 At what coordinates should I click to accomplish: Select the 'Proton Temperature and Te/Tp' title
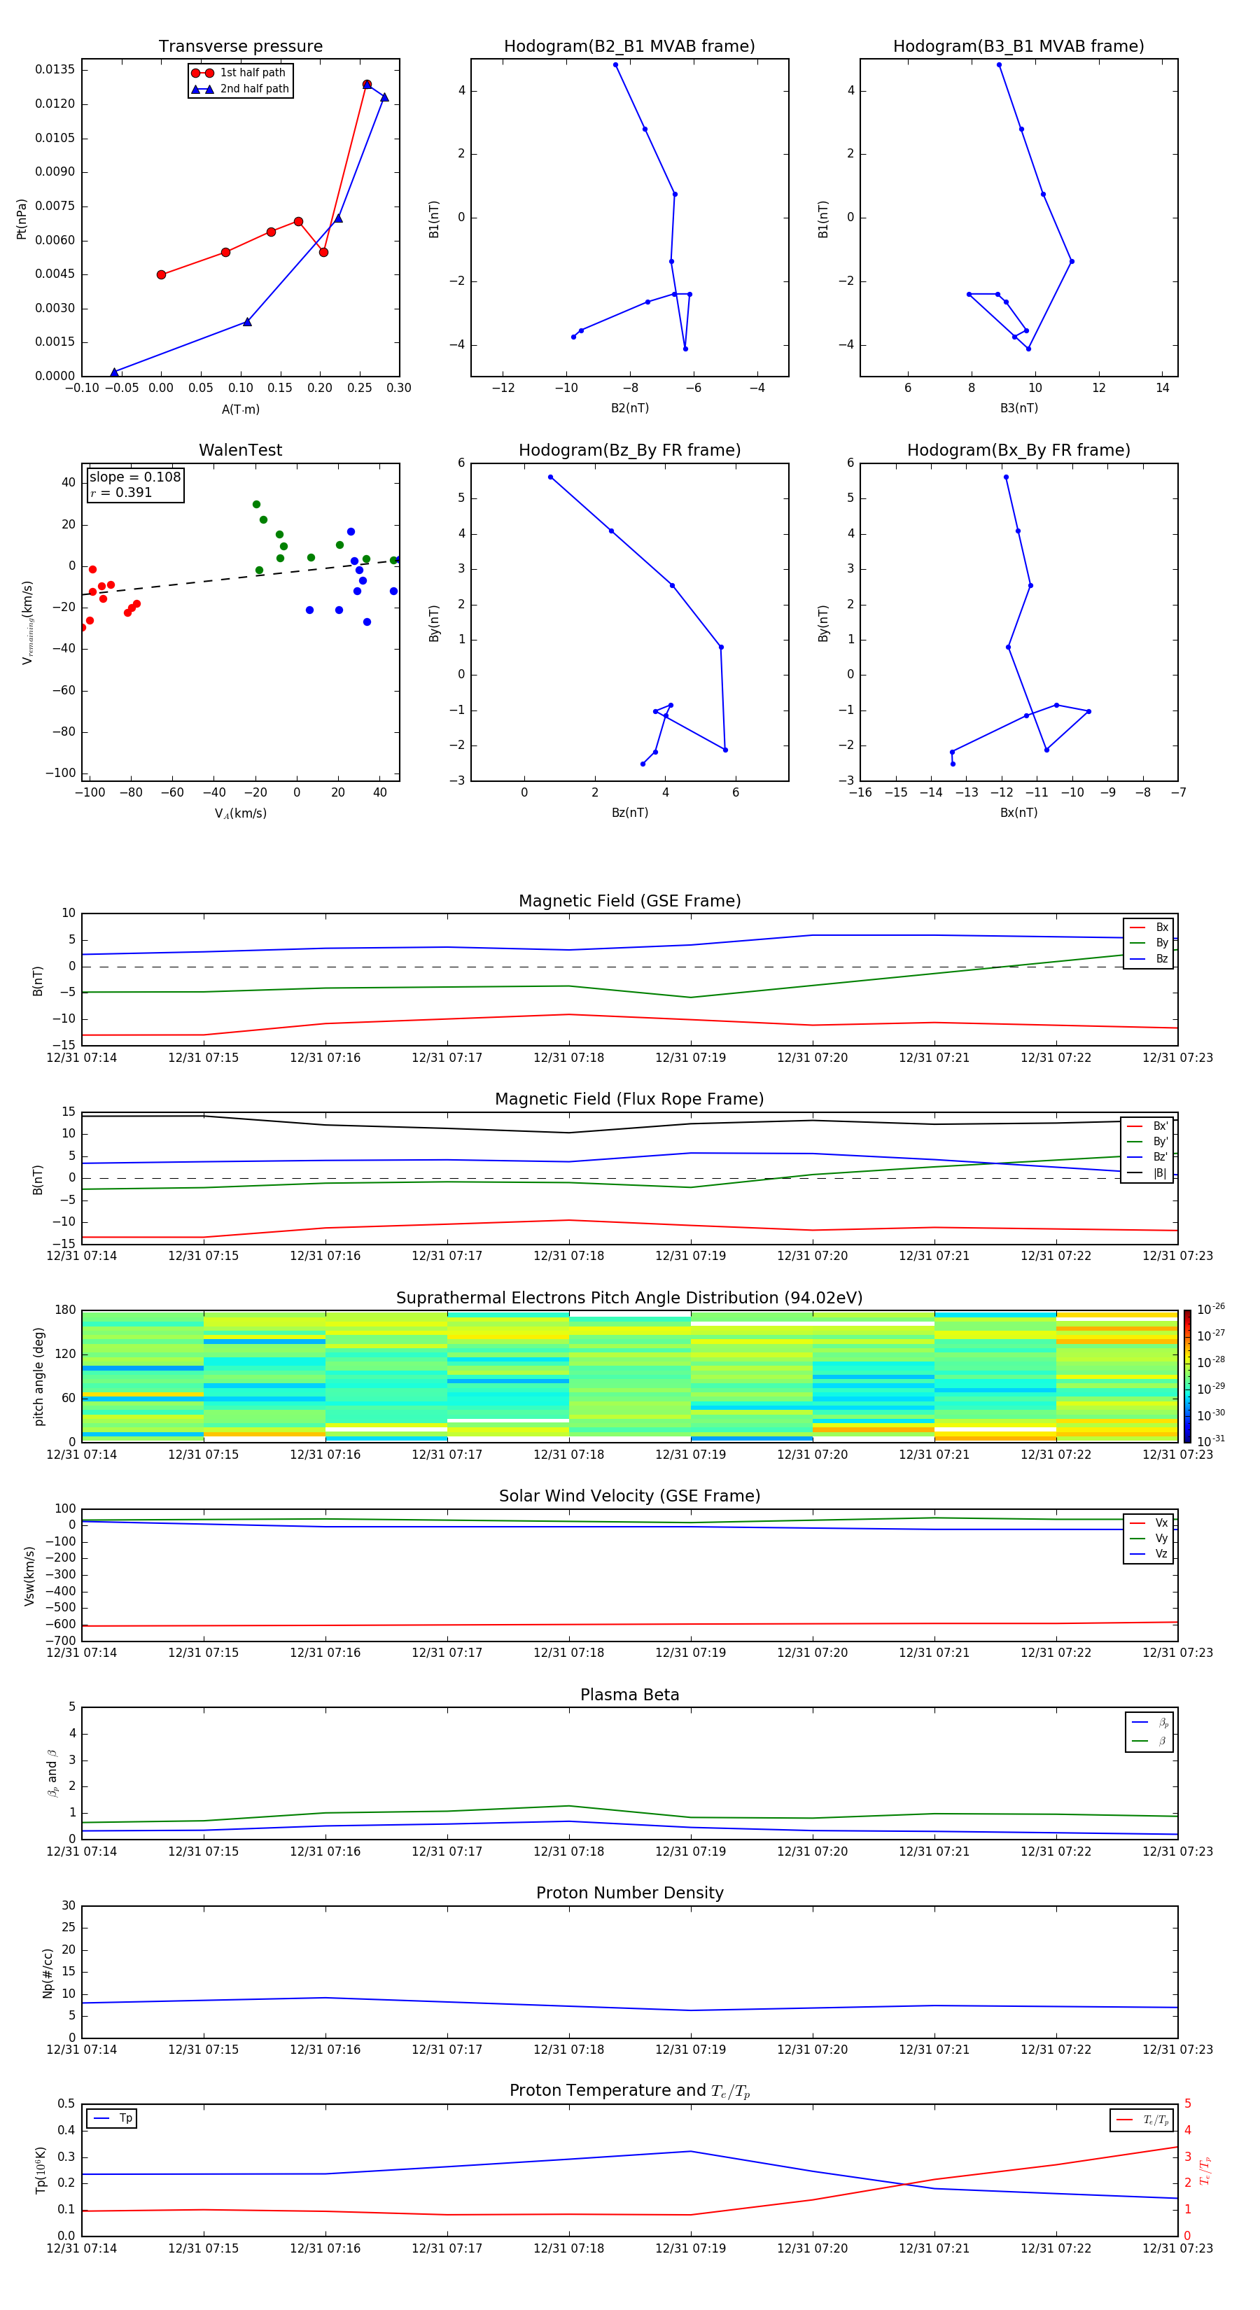(x=629, y=2091)
